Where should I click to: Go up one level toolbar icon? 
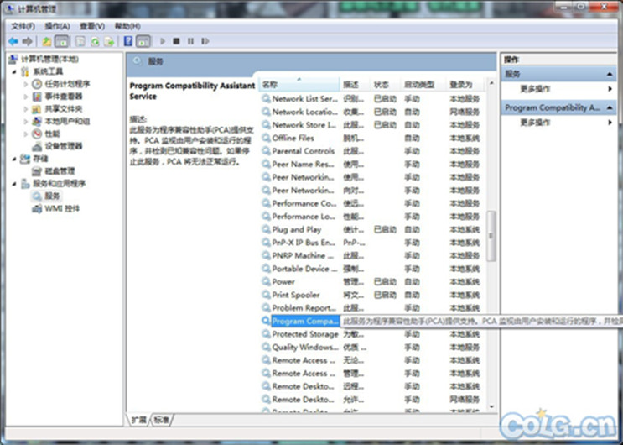47,41
